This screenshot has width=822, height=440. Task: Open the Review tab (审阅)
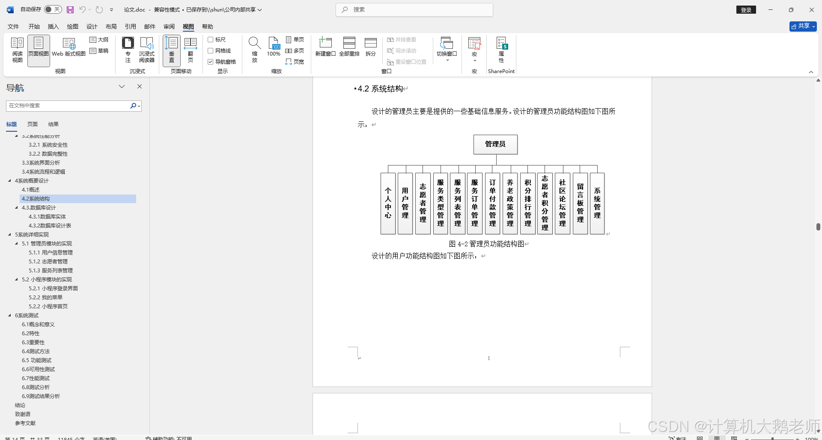[169, 27]
